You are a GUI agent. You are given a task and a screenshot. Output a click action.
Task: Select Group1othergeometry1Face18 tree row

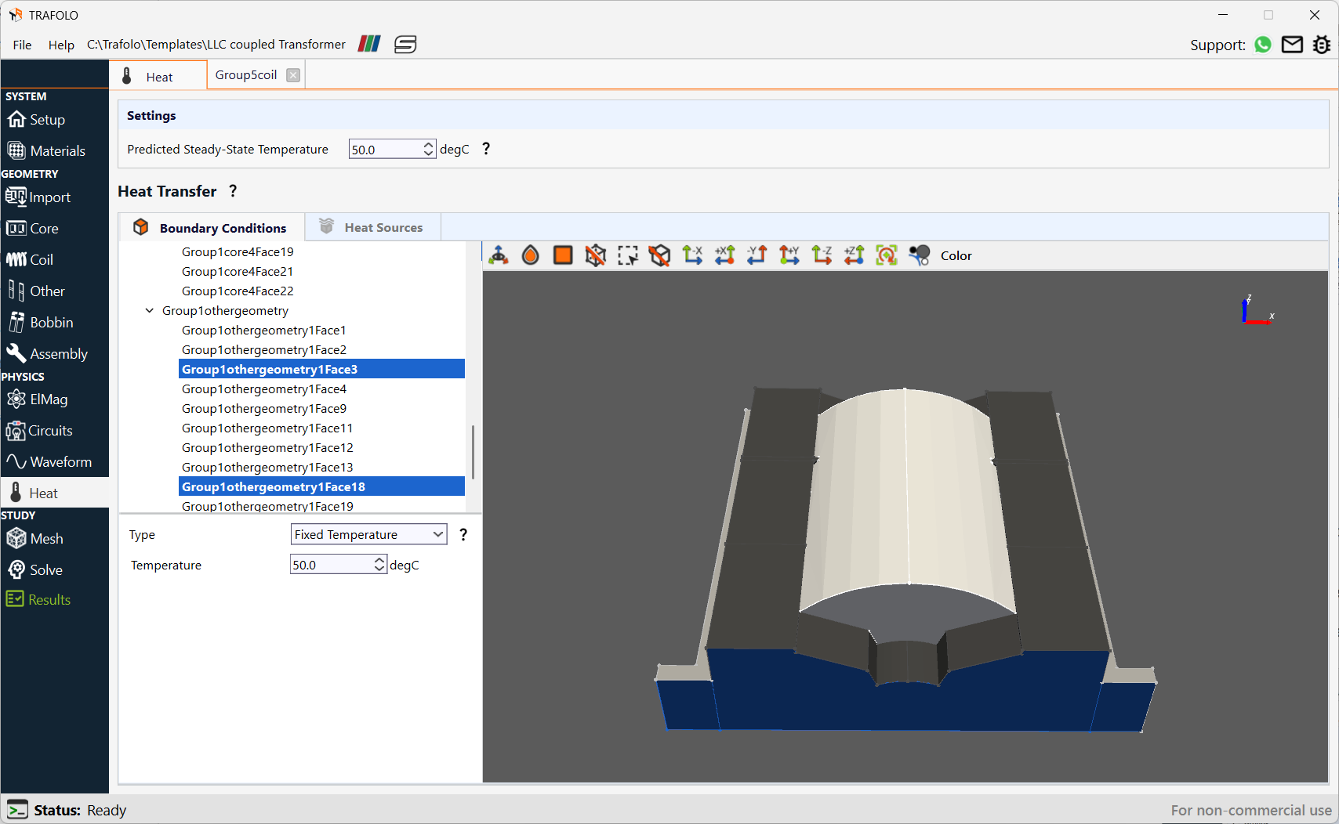(321, 486)
